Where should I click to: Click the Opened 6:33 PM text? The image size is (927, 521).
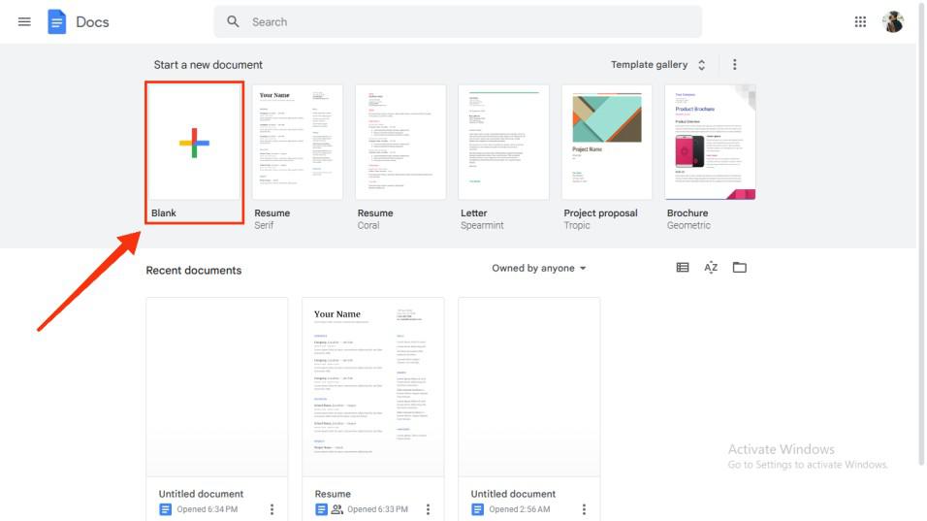[377, 509]
